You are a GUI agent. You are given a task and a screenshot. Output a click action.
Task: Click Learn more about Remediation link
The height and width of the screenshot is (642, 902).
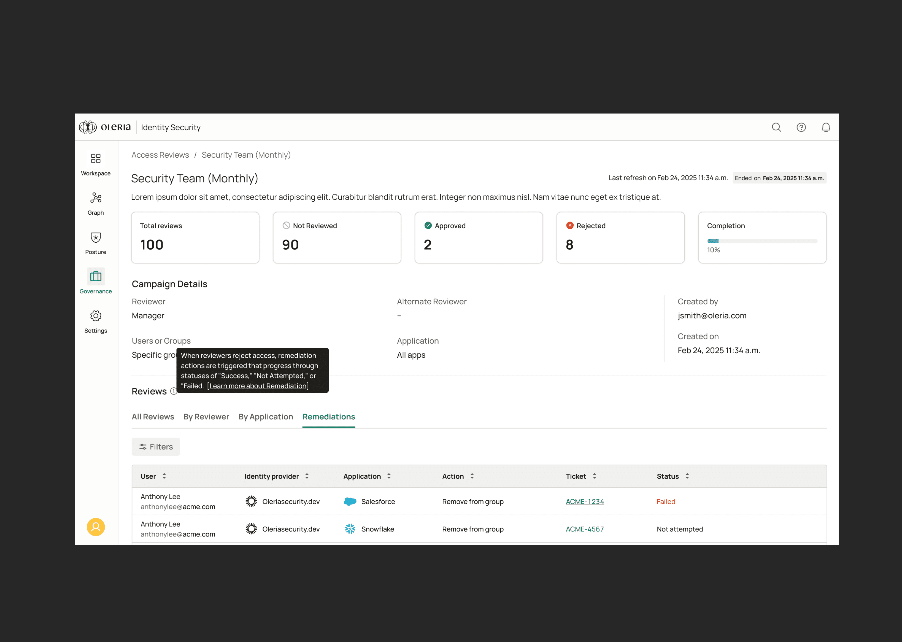(x=258, y=386)
